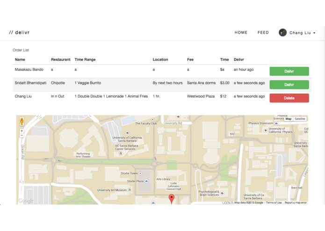Viewport: 325px width, 231px height.
Task: Click the Sridatt Bhamidipati name cell
Action: coord(30,83)
